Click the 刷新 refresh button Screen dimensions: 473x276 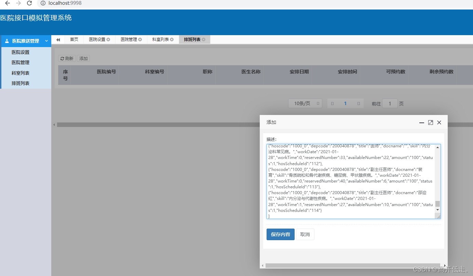tap(67, 59)
